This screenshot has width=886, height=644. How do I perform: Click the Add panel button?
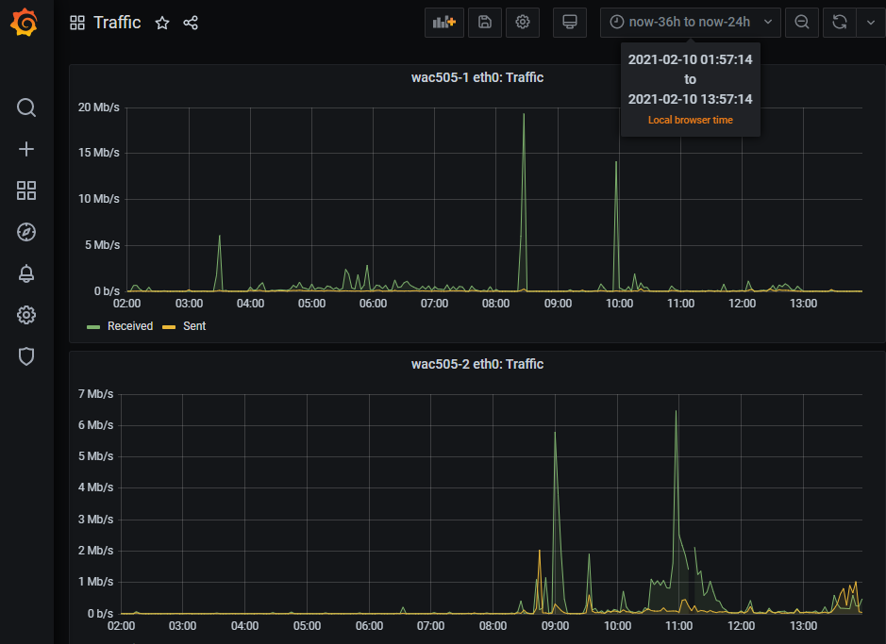(443, 23)
